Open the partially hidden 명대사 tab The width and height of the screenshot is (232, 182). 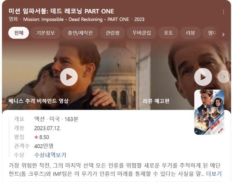click(209, 33)
